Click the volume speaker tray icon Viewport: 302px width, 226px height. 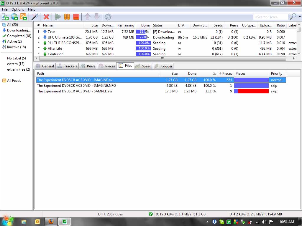pyautogui.click(x=264, y=222)
